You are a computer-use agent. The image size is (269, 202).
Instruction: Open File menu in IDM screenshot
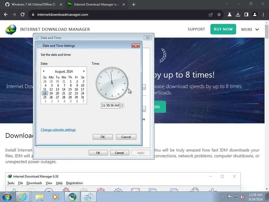coord(20,183)
